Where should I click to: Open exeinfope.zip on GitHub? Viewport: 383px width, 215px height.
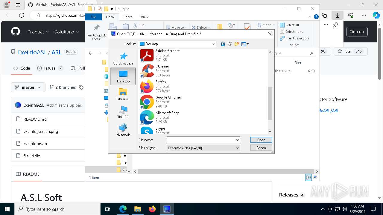pos(35,144)
